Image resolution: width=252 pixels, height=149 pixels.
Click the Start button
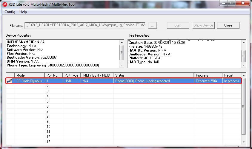click(x=178, y=25)
